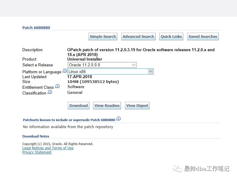This screenshot has height=179, width=237.
Task: Show info icon next to Entitlement Class
Action: click(57, 86)
